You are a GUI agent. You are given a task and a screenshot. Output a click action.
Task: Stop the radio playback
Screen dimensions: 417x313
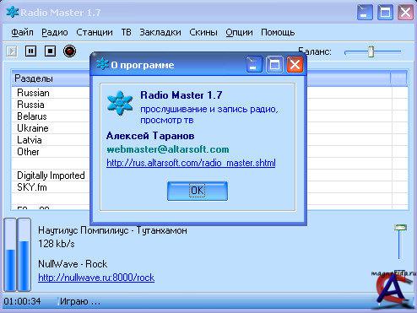(50, 51)
